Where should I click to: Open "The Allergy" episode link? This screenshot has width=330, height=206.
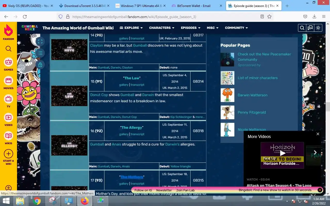132,127
